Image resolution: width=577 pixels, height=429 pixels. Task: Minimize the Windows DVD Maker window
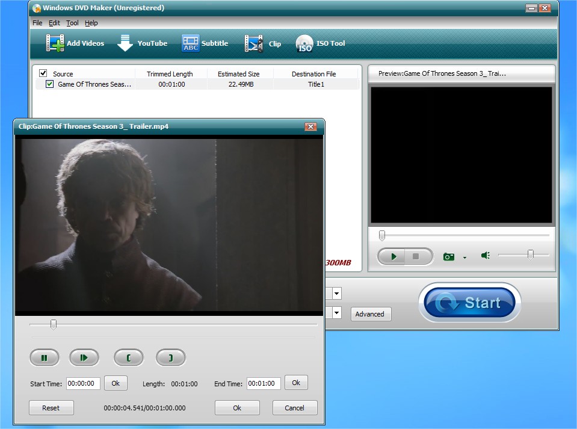(531, 8)
